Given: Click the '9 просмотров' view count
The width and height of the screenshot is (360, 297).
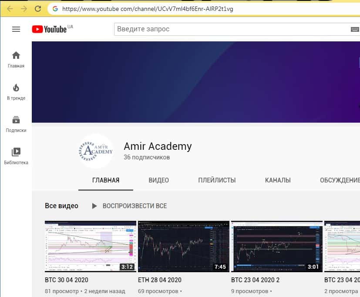Looking at the screenshot, I should (x=249, y=291).
